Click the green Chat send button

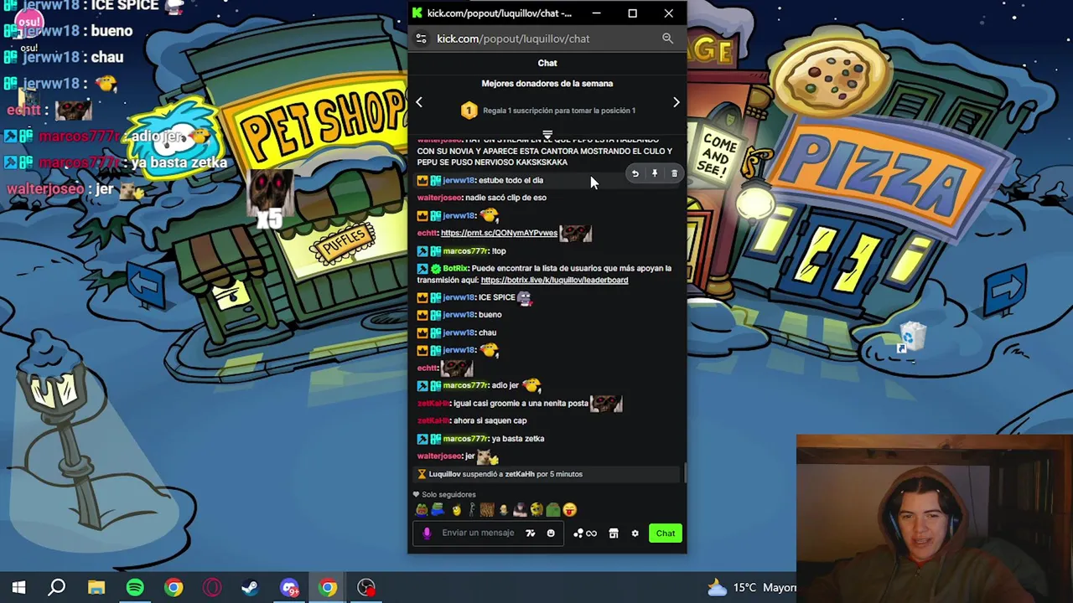[666, 533]
